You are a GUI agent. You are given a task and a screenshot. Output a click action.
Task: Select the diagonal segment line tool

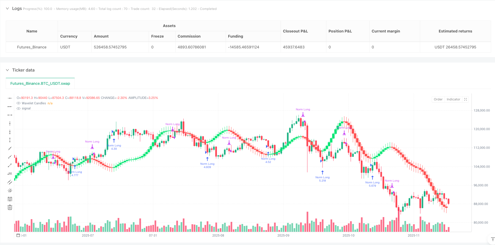pos(10,165)
